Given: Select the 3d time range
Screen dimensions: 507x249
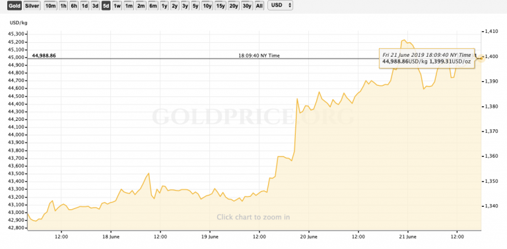Looking at the screenshot, I should click(95, 6).
